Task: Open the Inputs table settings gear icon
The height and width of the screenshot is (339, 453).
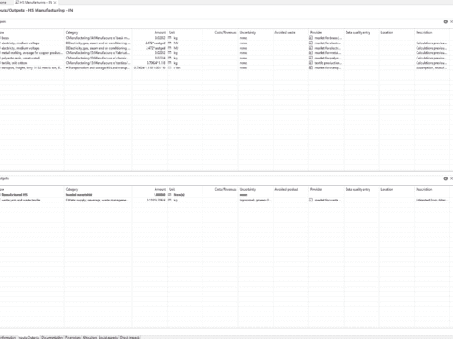Action: [x=445, y=21]
